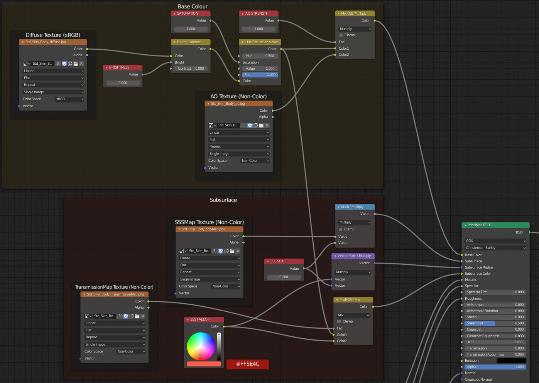Collapse the Hue Saturation Value node

click(242, 42)
